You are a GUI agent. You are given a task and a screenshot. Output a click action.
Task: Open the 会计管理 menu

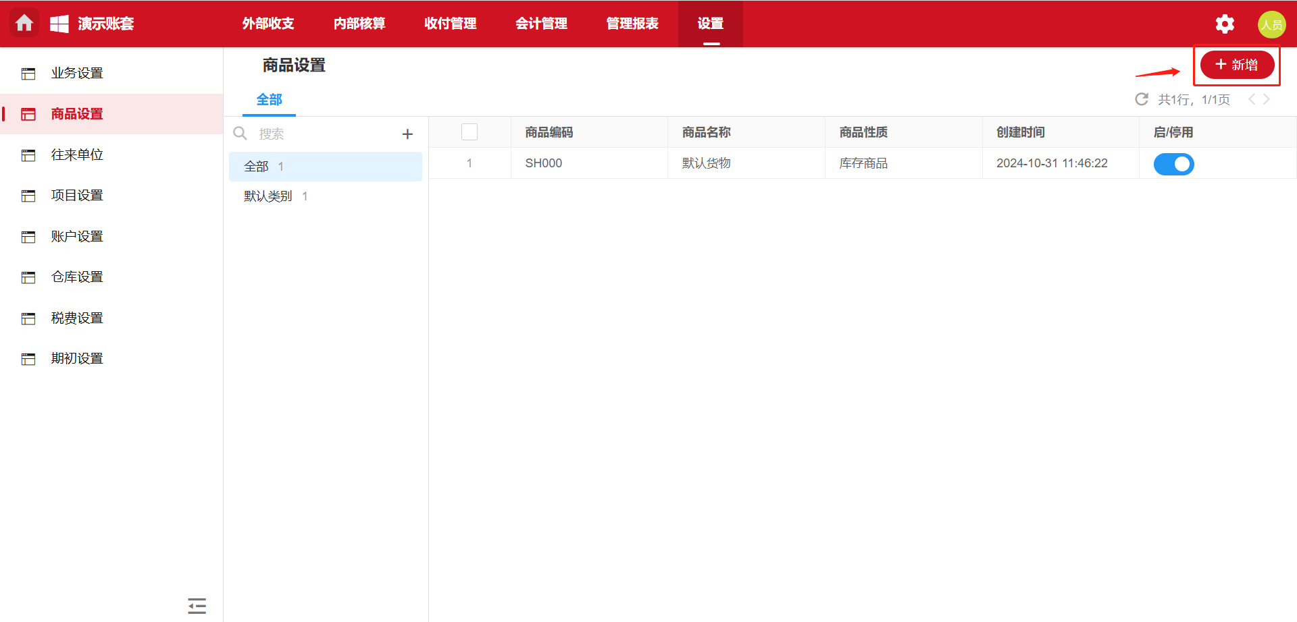click(541, 24)
